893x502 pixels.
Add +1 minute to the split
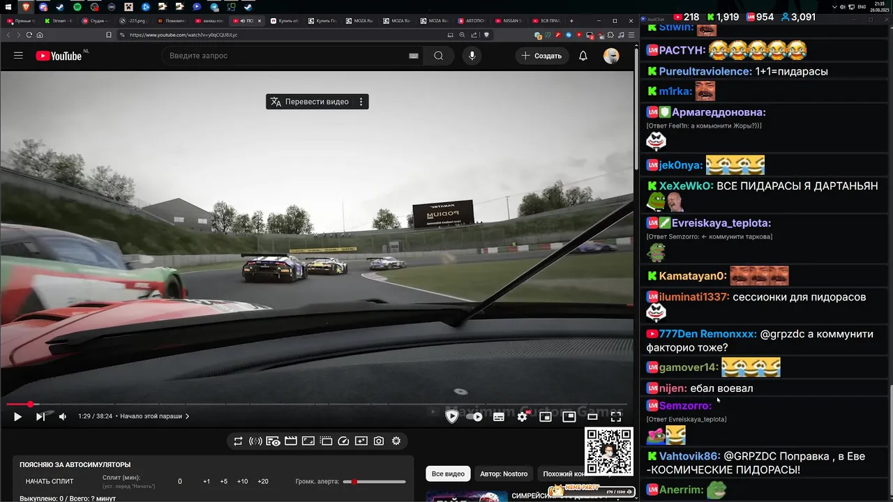207,481
